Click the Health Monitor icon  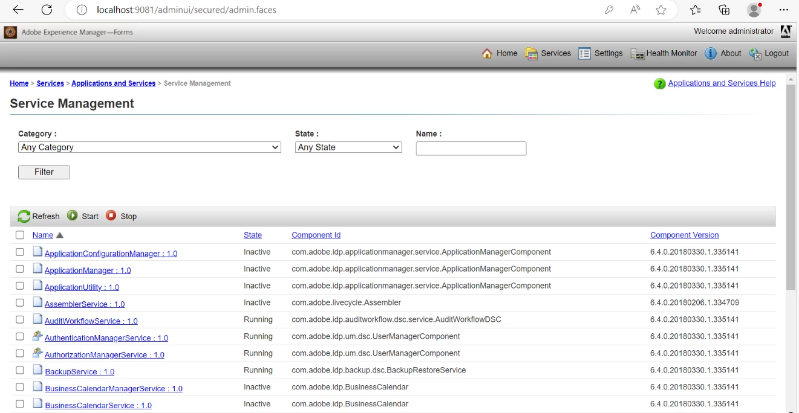(638, 54)
